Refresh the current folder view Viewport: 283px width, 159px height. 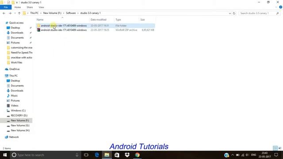click(x=234, y=13)
